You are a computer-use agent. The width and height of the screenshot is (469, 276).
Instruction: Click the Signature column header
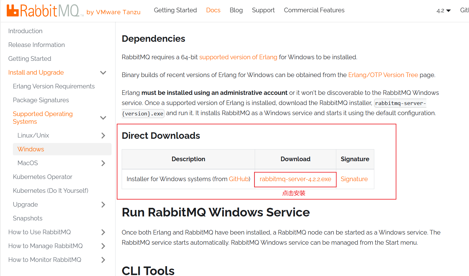pos(355,159)
